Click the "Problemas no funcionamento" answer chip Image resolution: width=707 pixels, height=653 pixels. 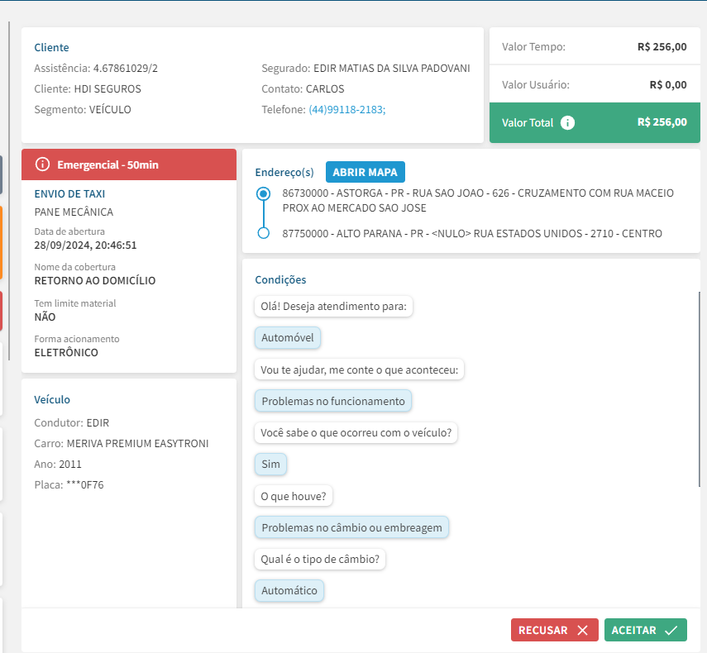[333, 401]
